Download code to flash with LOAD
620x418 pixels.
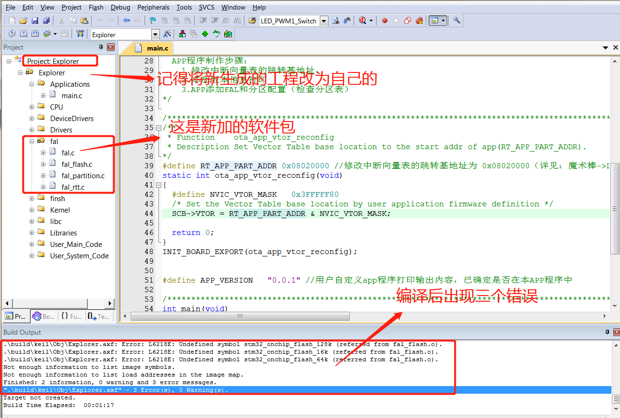click(x=81, y=34)
